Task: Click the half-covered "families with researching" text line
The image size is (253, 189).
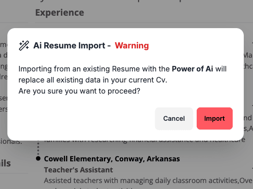Action: click(145, 141)
